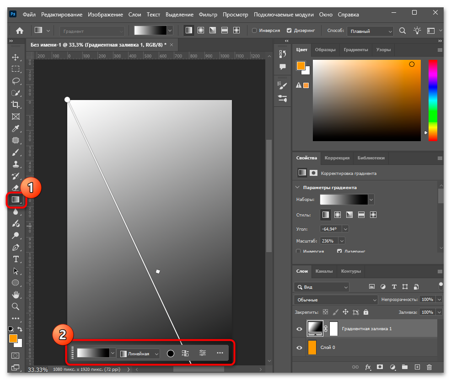Create a new layer via plus icon
451x380 pixels.
coord(417,367)
